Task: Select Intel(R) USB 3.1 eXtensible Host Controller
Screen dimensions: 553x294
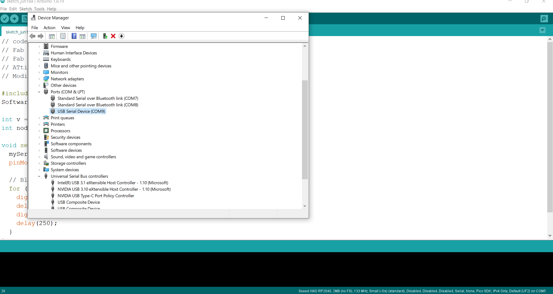Action: [113, 183]
